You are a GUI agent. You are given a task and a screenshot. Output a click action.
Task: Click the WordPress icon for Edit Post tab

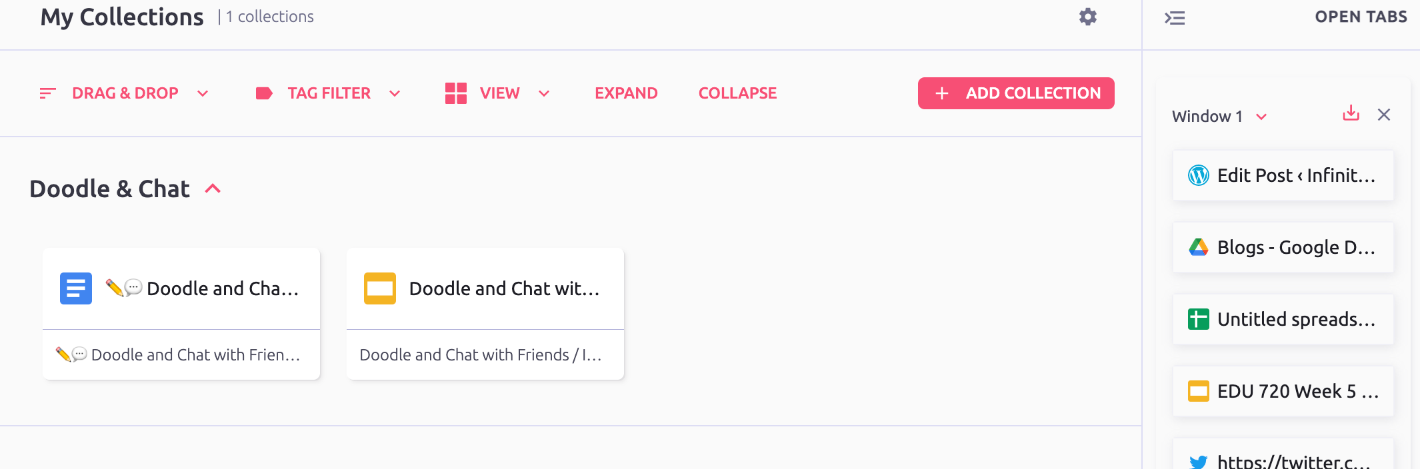pyautogui.click(x=1199, y=175)
